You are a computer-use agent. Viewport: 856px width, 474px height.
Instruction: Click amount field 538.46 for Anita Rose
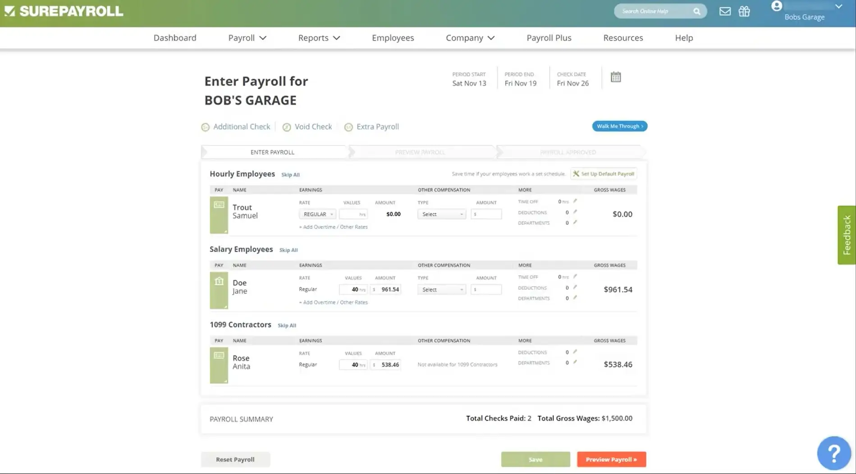point(385,365)
